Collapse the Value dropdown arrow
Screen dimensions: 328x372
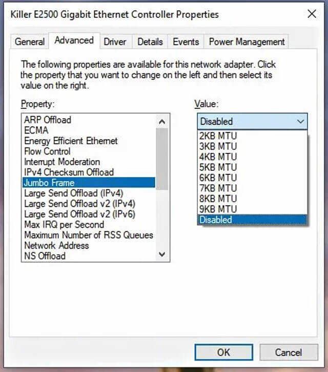coord(300,122)
